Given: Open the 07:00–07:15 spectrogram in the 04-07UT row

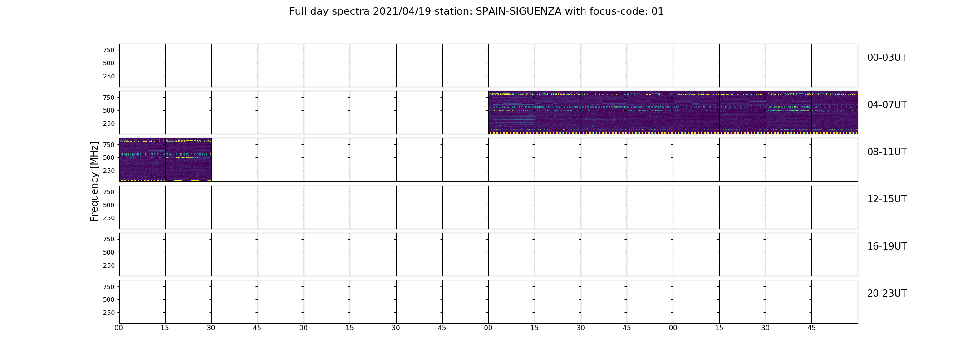Looking at the screenshot, I should tap(696, 113).
